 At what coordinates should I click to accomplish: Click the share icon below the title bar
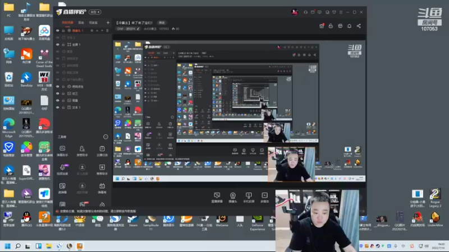tap(359, 26)
